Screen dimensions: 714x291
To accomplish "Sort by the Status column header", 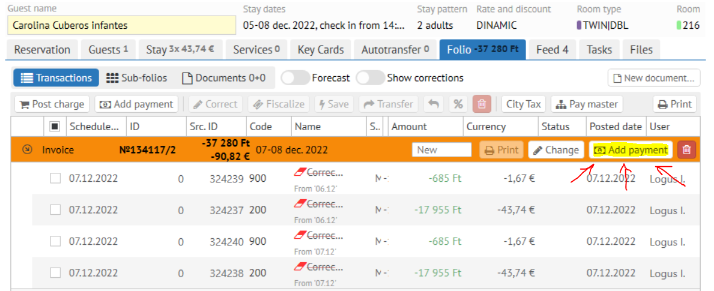I will click(x=562, y=127).
